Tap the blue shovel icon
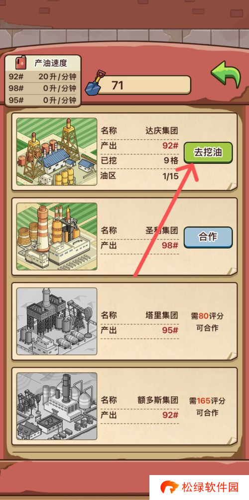The image size is (249, 500). pyautogui.click(x=95, y=82)
